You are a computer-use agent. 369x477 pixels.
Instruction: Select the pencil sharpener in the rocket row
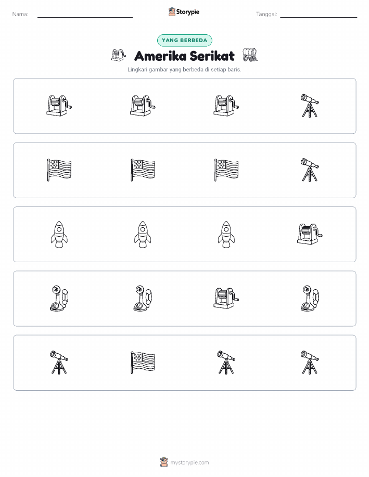tap(310, 234)
